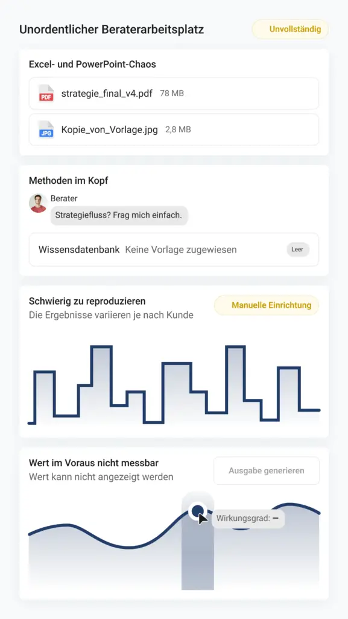Image resolution: width=348 pixels, height=619 pixels.
Task: Click the Ausgabe generieren button
Action: point(267,470)
